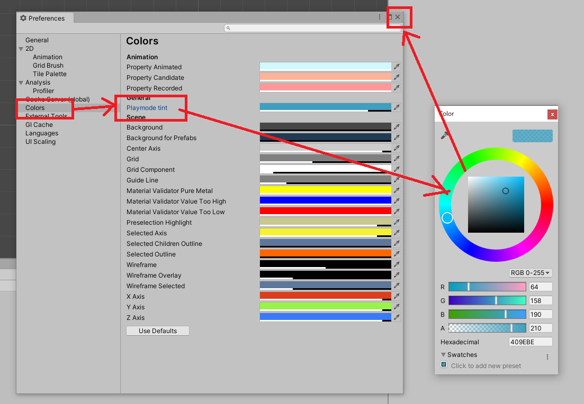Click eyedropper for Background for Prefabs
Image resolution: width=584 pixels, height=404 pixels.
pyautogui.click(x=397, y=137)
